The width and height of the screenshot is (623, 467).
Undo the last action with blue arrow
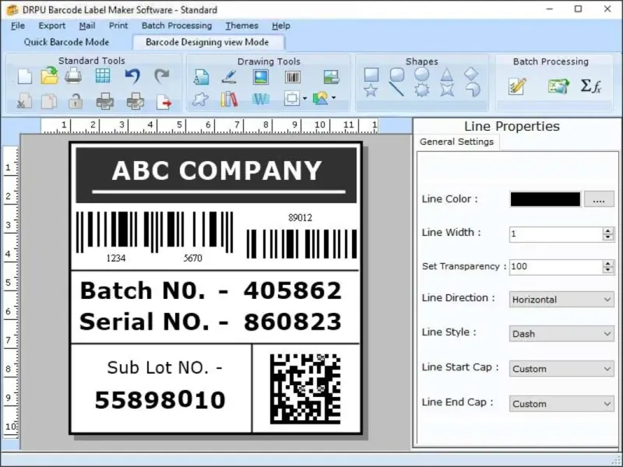(132, 75)
